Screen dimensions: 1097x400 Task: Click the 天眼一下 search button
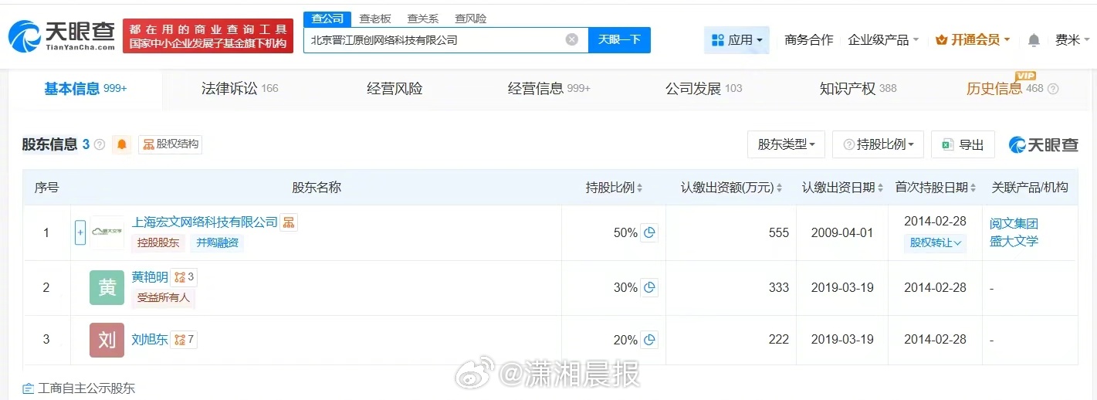pyautogui.click(x=619, y=39)
